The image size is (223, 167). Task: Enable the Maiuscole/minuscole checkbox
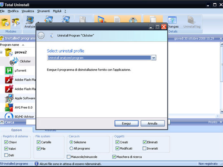[x=69, y=157]
